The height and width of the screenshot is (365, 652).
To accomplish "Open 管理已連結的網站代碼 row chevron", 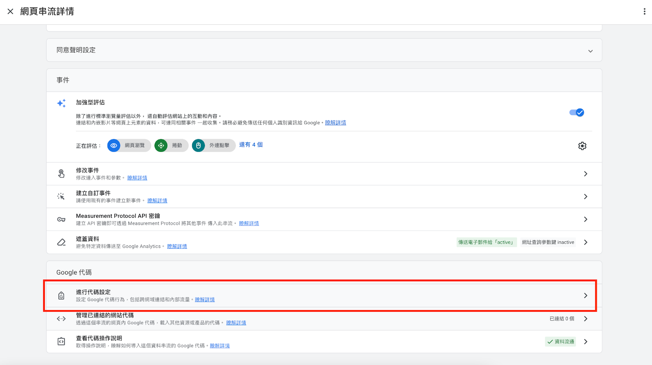I will pyautogui.click(x=586, y=319).
